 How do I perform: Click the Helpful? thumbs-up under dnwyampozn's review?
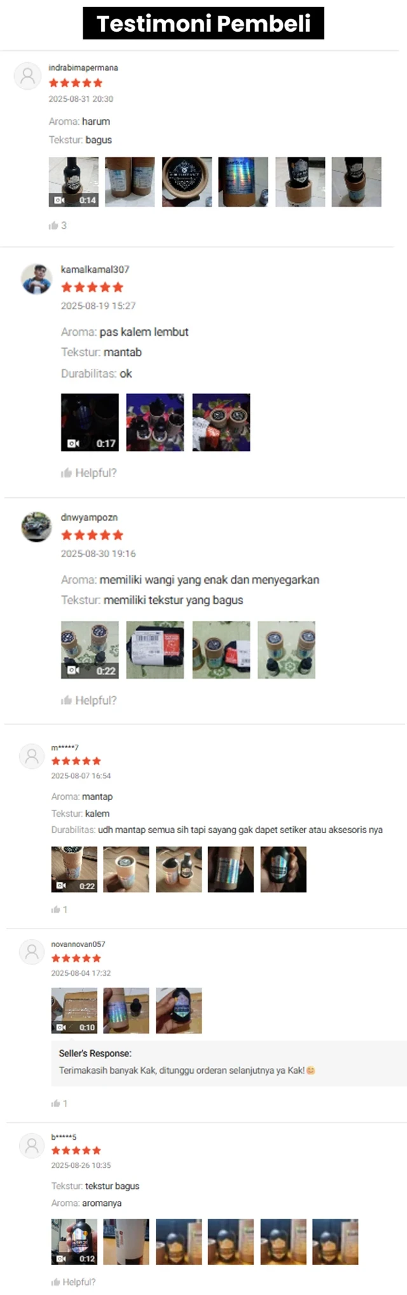[x=66, y=700]
